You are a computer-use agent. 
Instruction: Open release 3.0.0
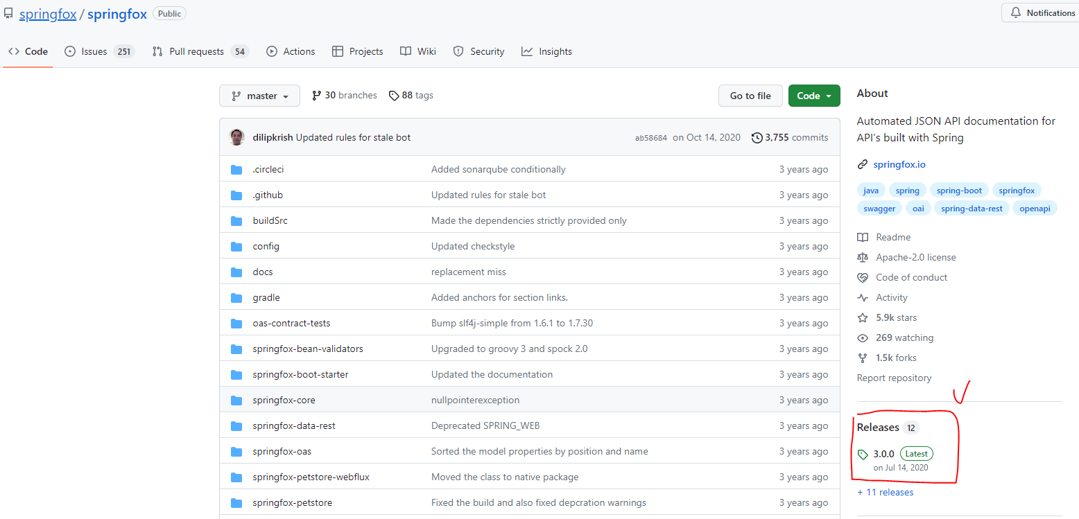click(883, 454)
